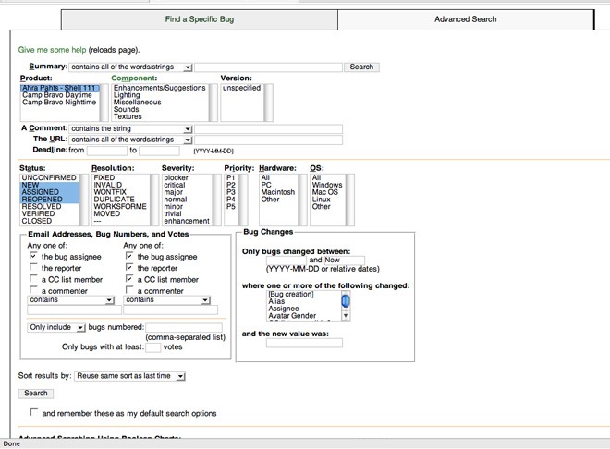Choose Textures in the Component list
This screenshot has width=610, height=449.
coord(128,116)
